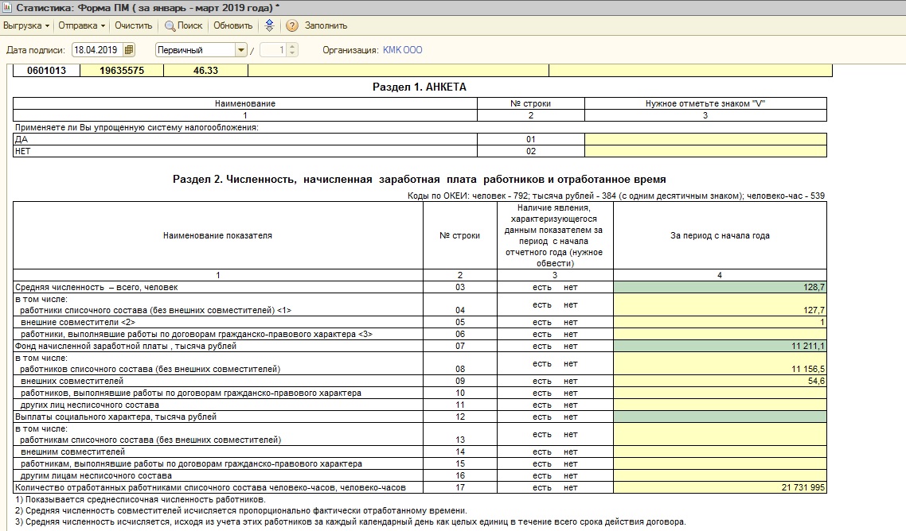Image resolution: width=906 pixels, height=531 pixels.
Task: Click the 'За период с начала года' column header
Action: click(x=720, y=235)
